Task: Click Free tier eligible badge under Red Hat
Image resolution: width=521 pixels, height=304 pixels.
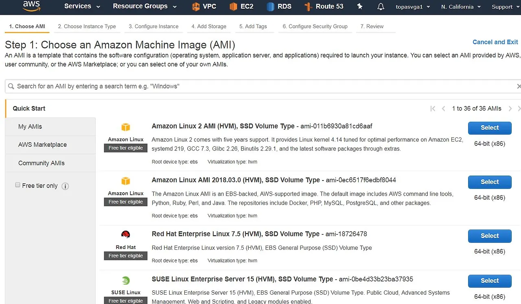Action: 126,256
